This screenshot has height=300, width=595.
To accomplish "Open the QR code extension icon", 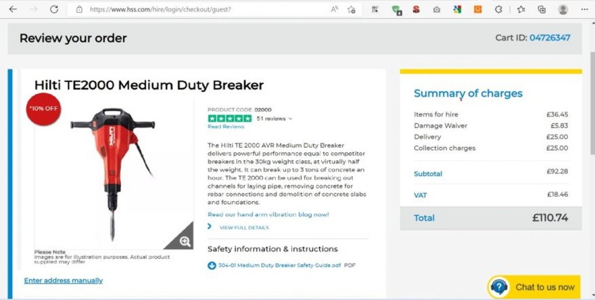I will (x=375, y=9).
